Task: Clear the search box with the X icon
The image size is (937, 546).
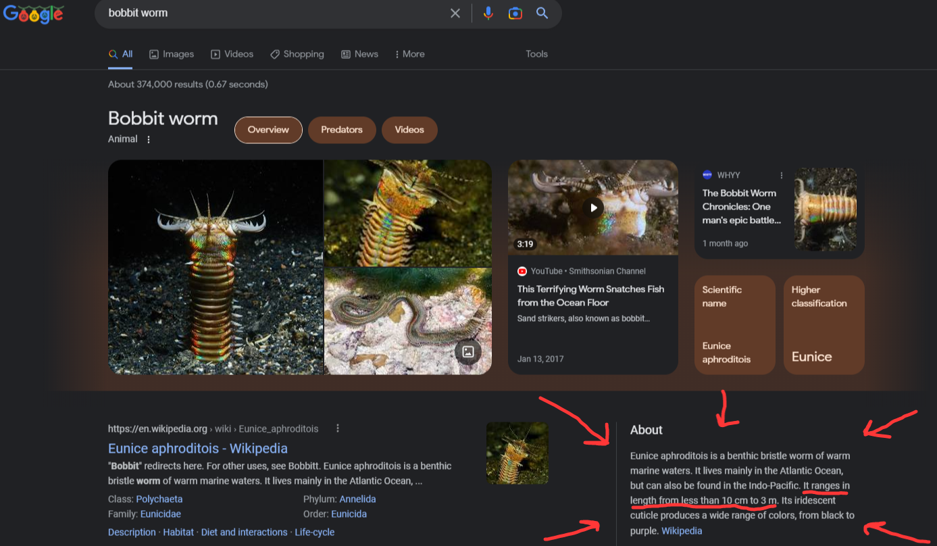Action: coord(455,13)
